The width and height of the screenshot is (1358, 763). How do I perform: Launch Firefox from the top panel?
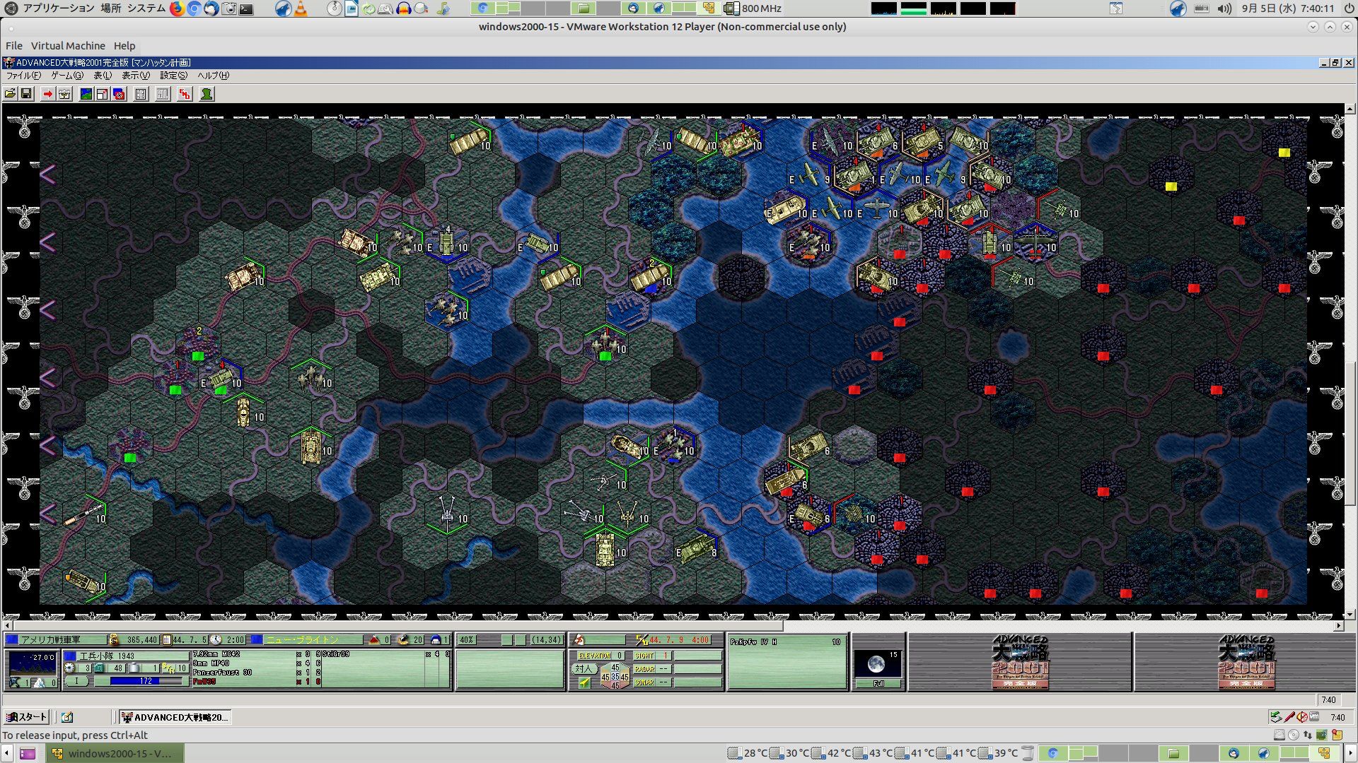point(177,8)
